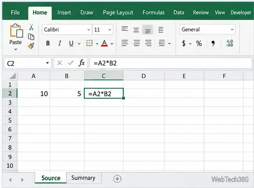Toggle Italic formatting
254x188 pixels.
[x=60, y=43]
